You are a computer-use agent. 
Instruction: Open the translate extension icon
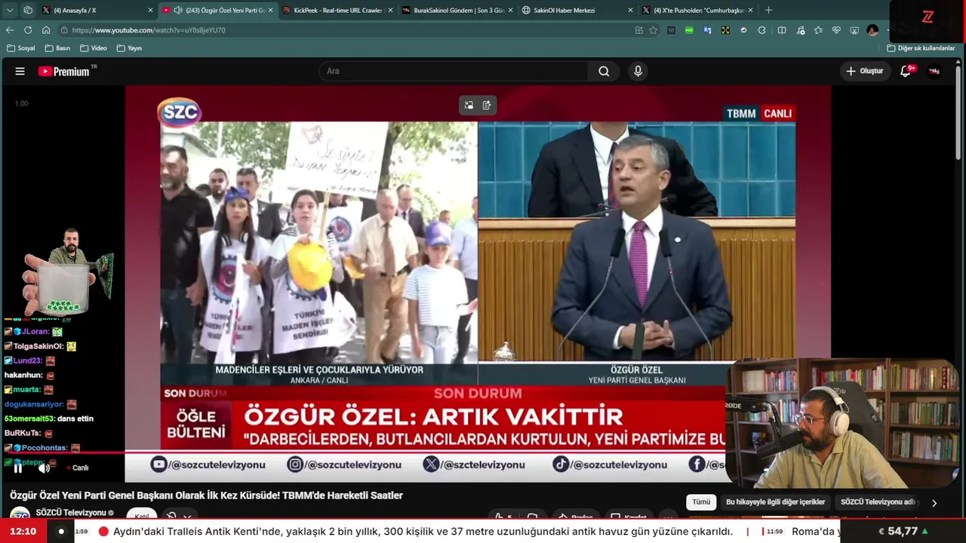click(x=707, y=30)
